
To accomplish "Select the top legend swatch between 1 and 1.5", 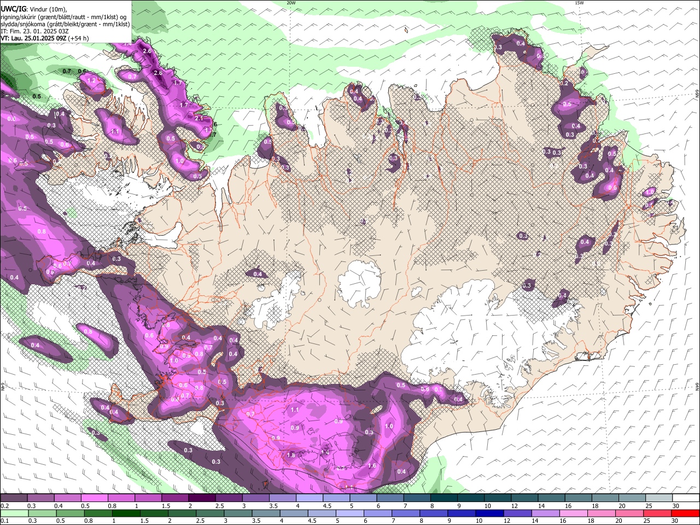I will (x=148, y=498).
